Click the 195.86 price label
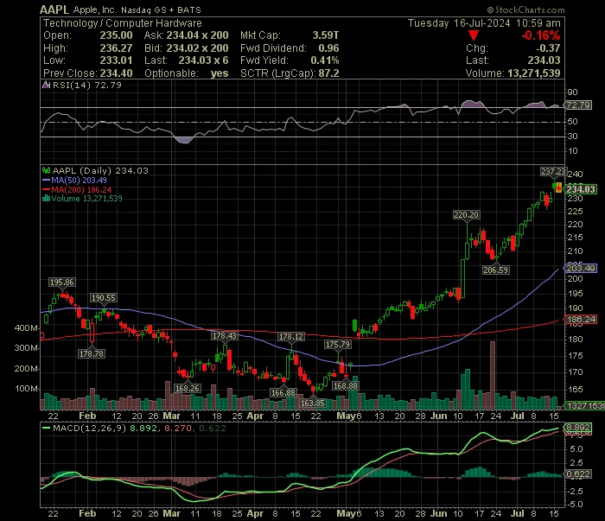Image resolution: width=605 pixels, height=521 pixels. click(61, 283)
